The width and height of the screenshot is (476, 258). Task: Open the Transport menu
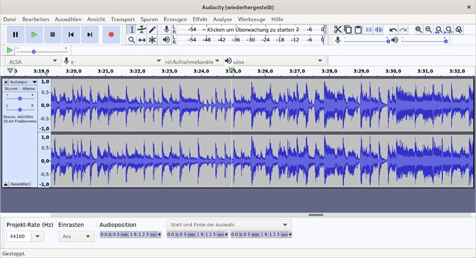coord(123,19)
